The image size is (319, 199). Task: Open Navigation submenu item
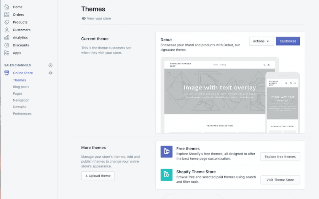21,100
